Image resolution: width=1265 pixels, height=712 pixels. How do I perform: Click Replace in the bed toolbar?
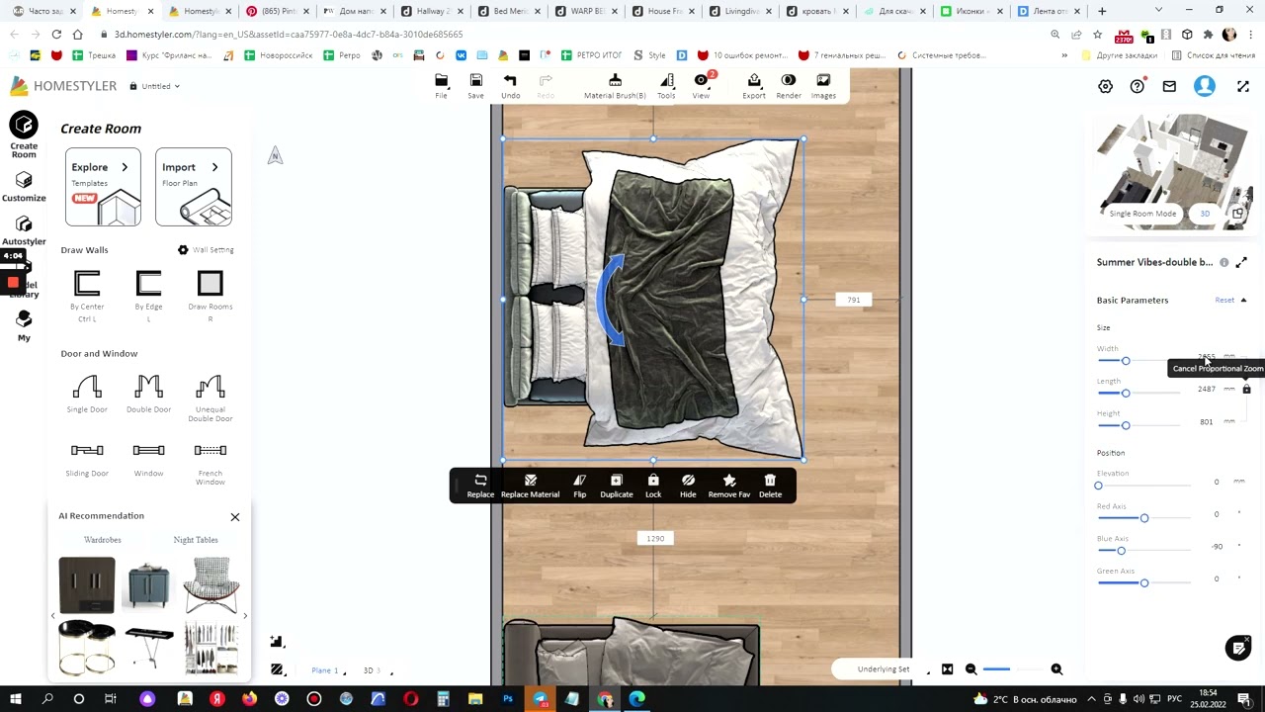[480, 486]
